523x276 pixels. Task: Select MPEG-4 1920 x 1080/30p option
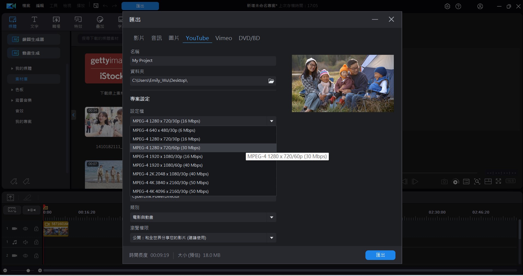tap(203, 157)
